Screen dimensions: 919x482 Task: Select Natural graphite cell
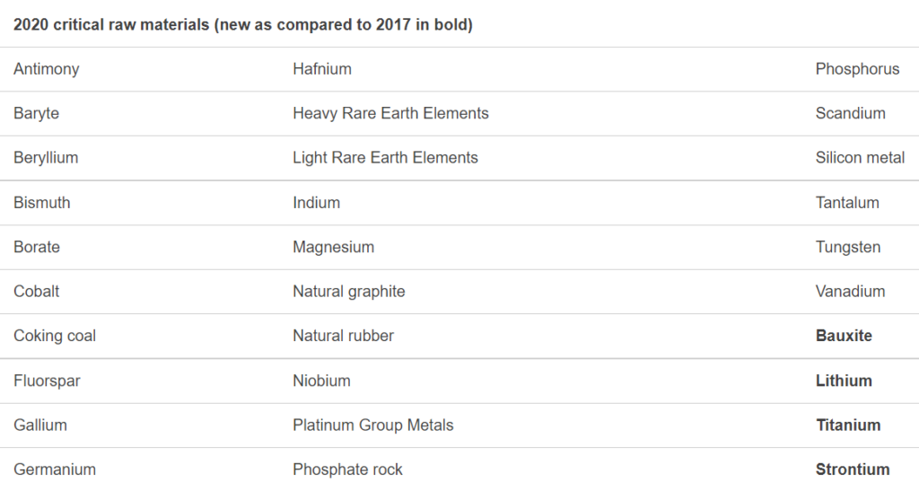tap(348, 292)
